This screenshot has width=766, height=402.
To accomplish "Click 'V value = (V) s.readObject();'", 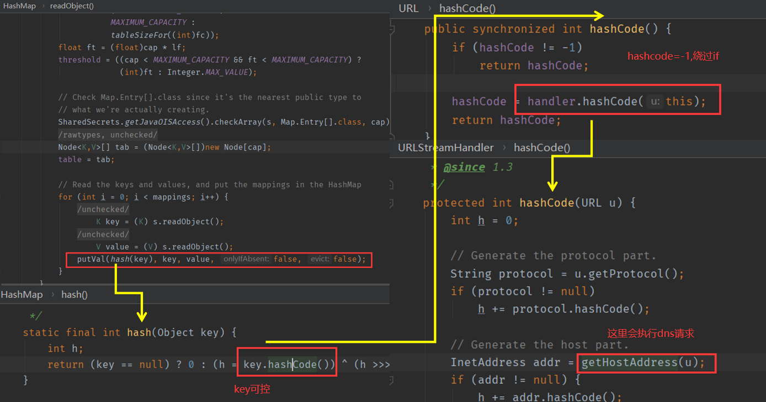I will [x=164, y=247].
